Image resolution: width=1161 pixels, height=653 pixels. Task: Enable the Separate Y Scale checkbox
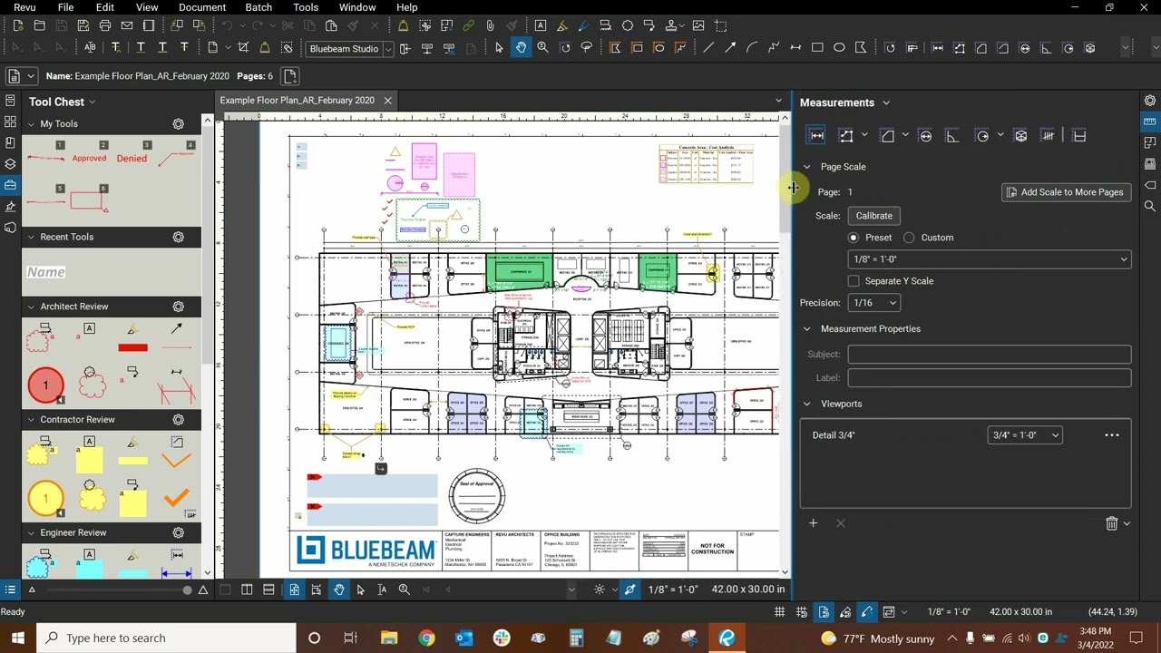coord(853,280)
